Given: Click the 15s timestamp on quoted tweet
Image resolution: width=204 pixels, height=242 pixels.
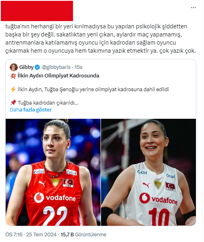Looking at the screenshot, I should pos(78,67).
